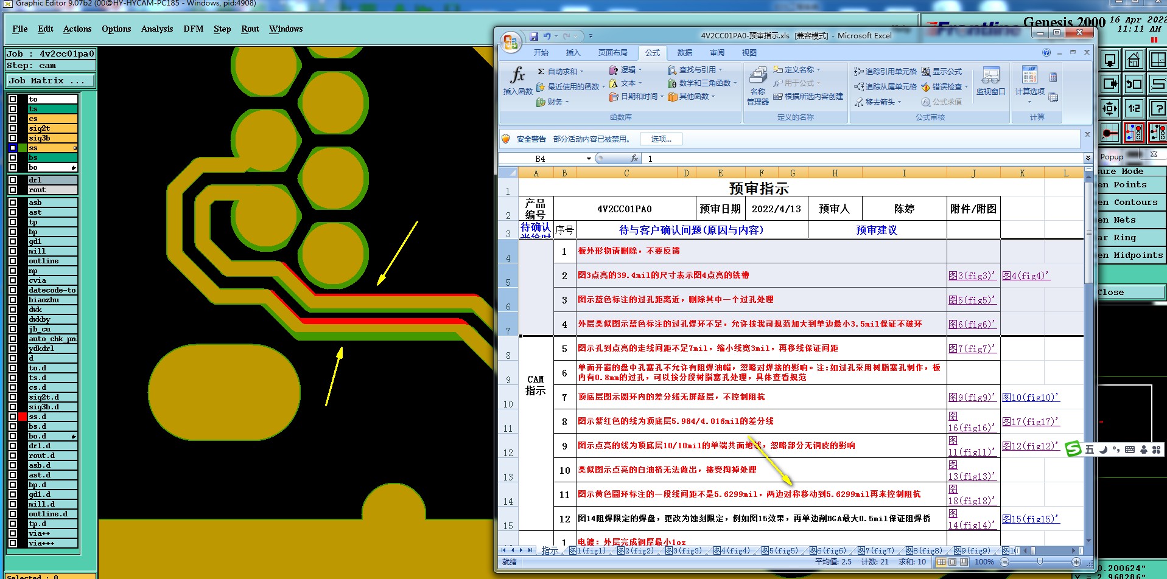
Task: Switch to Excel Page Layout view icon
Action: click(x=952, y=562)
